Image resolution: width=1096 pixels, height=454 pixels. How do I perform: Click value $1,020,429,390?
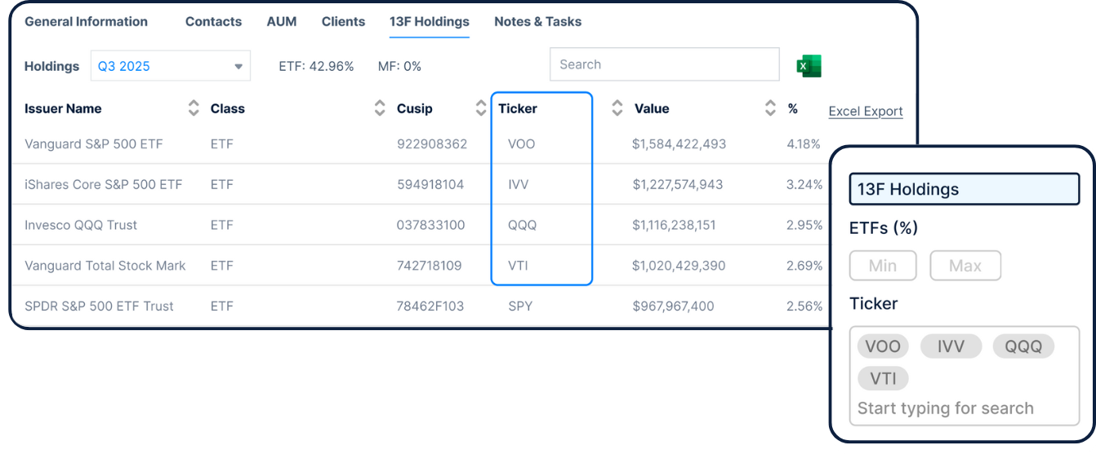pos(679,266)
